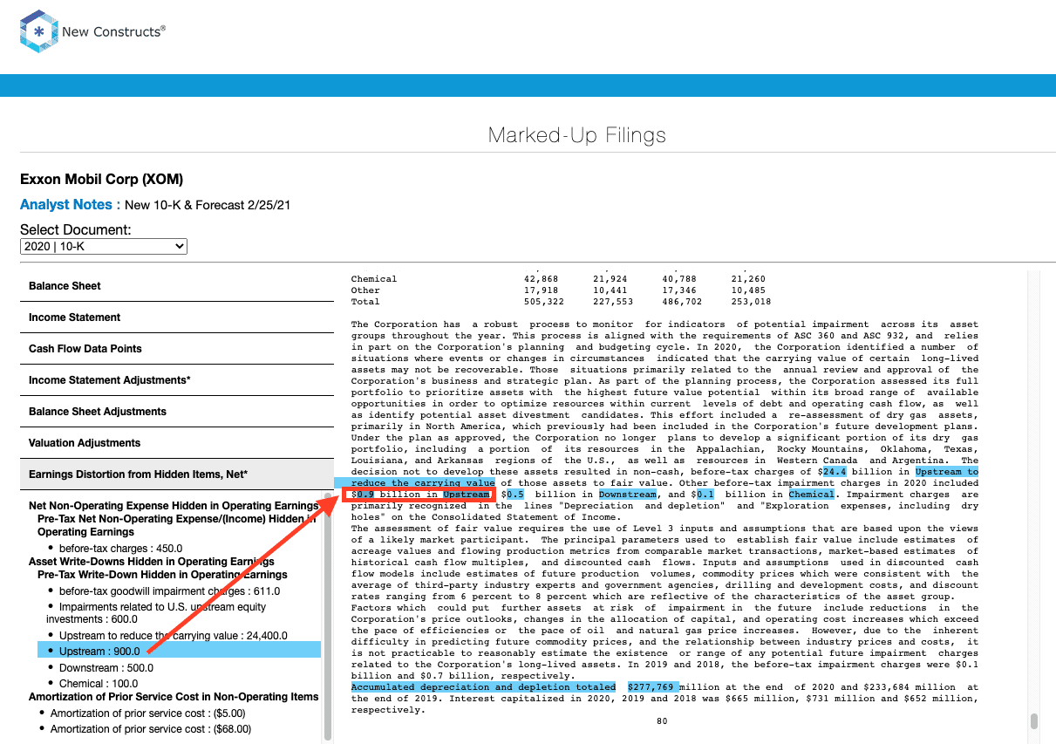Open the Select Document dropdown showing 2020 | 10-K
Viewport: 1056px width, 744px height.
pos(104,247)
